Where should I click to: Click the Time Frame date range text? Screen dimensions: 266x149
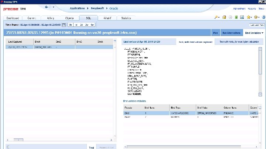[x=40, y=25]
